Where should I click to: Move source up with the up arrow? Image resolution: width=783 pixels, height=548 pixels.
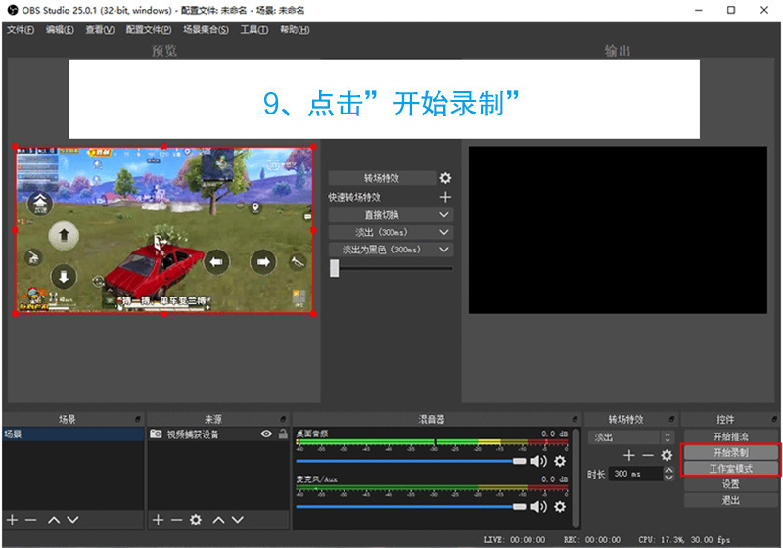point(218,520)
